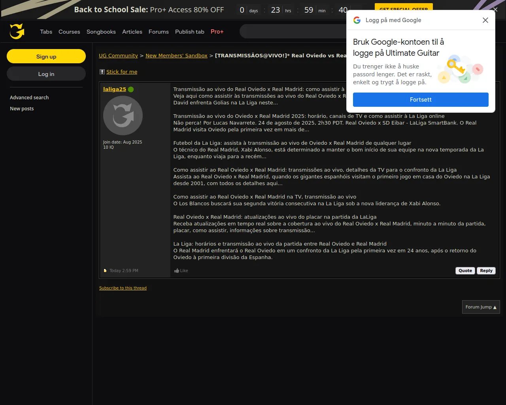Screen dimensions: 506x405
Task: Click the Google G logo icon
Action: (357, 20)
